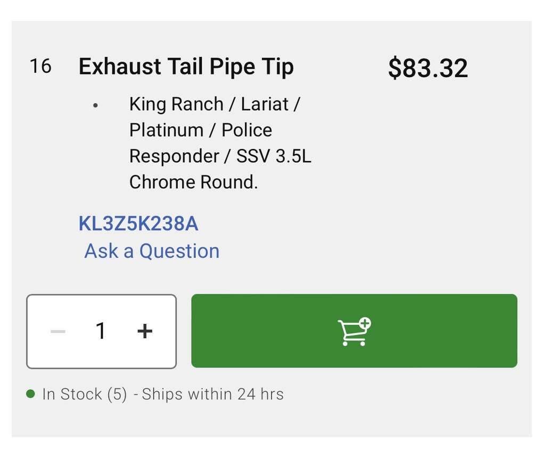Image resolution: width=543 pixels, height=452 pixels.
Task: Click the diagram reference number 16
Action: (x=40, y=66)
